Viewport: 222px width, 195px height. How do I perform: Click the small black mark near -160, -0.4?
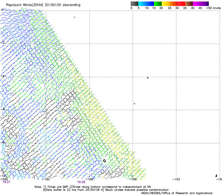(x=74, y=17)
